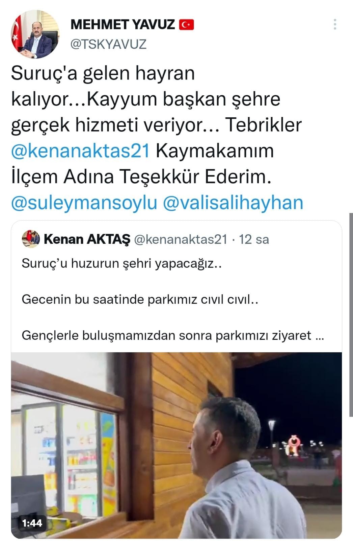353x541 pixels.
Task: Open the @TSKYAVUZ handle
Action: [x=108, y=44]
